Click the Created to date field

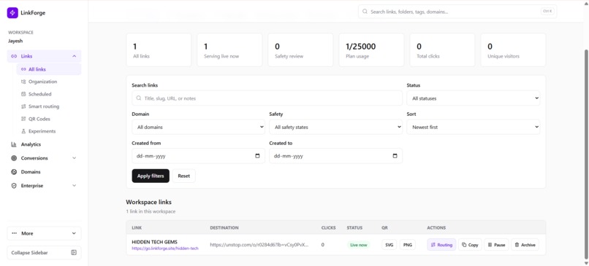pyautogui.click(x=336, y=156)
